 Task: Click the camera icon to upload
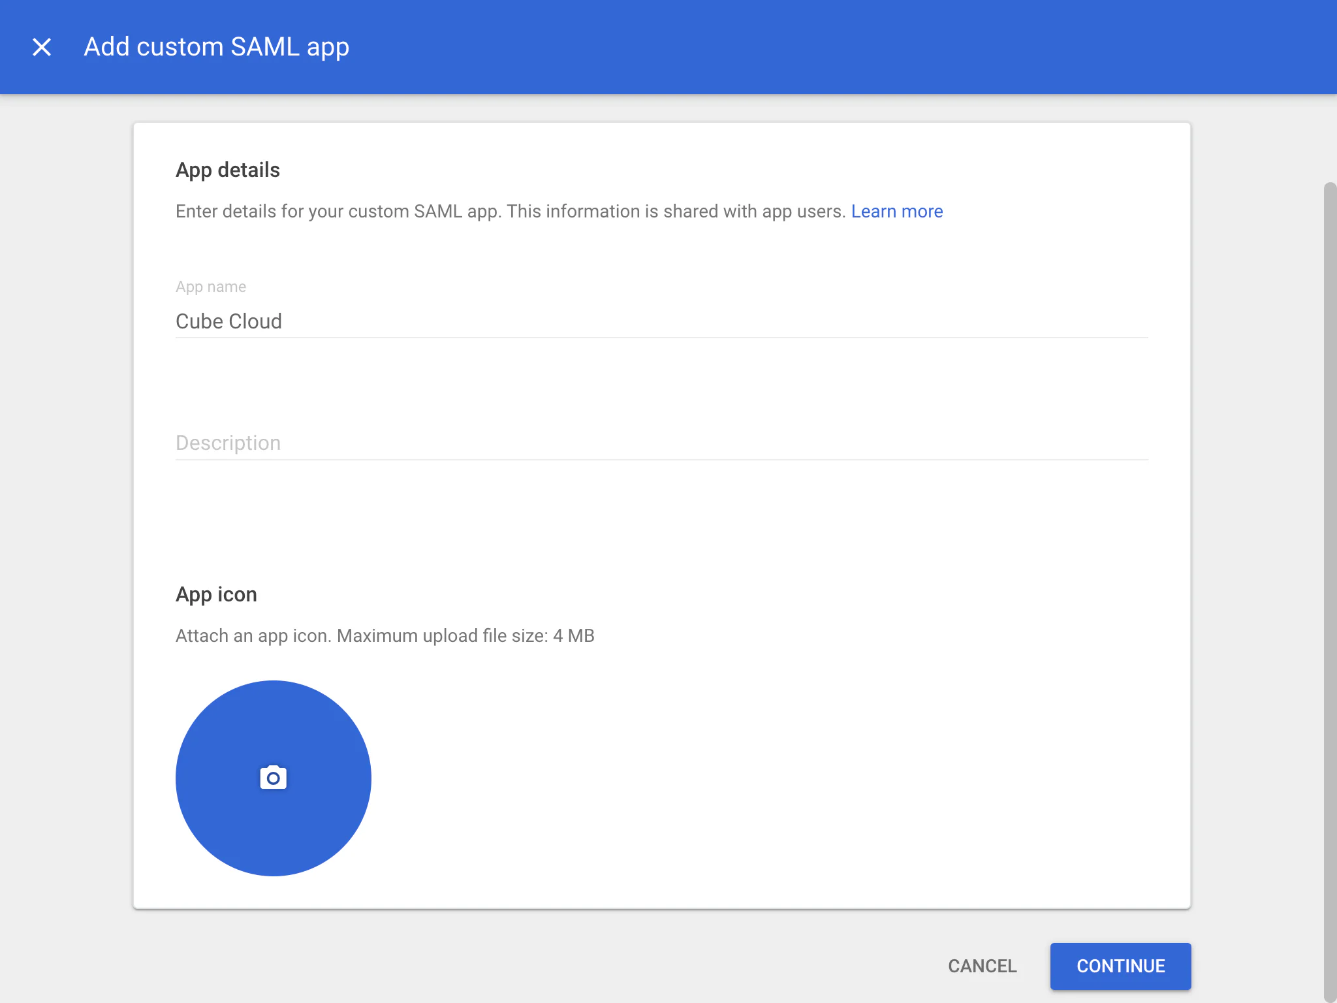tap(273, 778)
